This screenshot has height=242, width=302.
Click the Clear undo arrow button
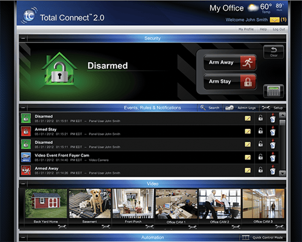click(x=274, y=52)
